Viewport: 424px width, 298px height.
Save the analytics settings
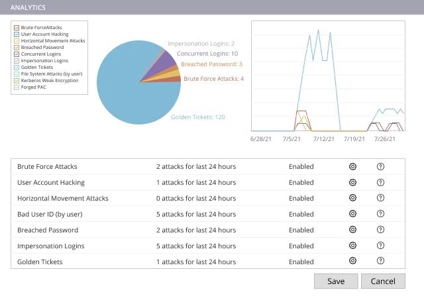[x=336, y=281]
